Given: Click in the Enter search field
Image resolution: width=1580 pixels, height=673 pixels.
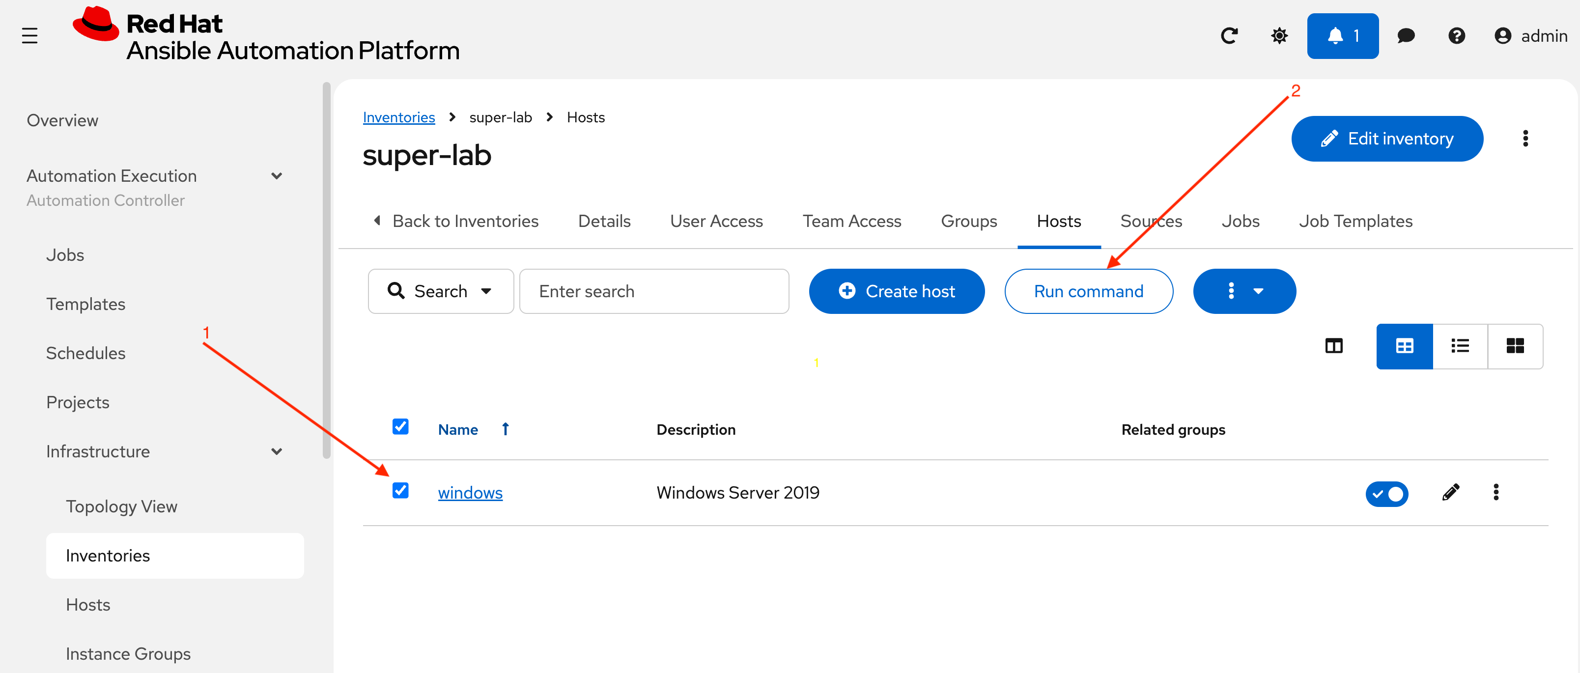Looking at the screenshot, I should pos(654,291).
